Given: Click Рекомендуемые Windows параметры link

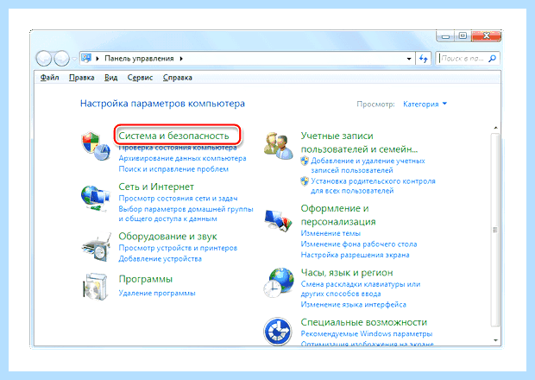Looking at the screenshot, I should 367,334.
